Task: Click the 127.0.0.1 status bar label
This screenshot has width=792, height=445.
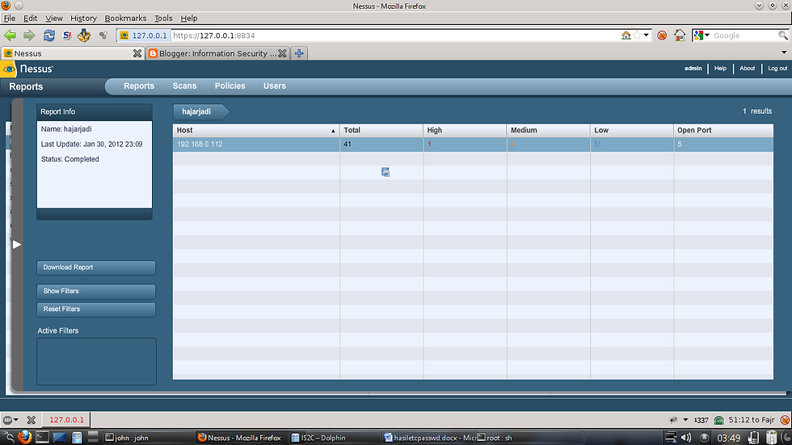Action: 66,420
